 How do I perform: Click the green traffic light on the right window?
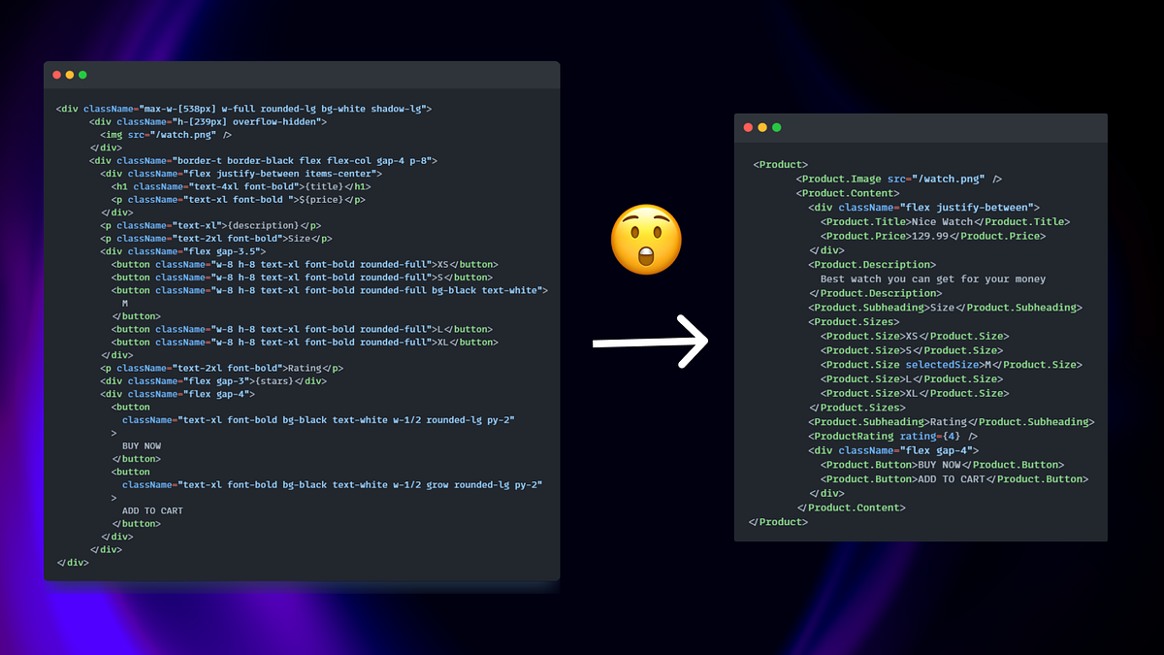coord(775,127)
